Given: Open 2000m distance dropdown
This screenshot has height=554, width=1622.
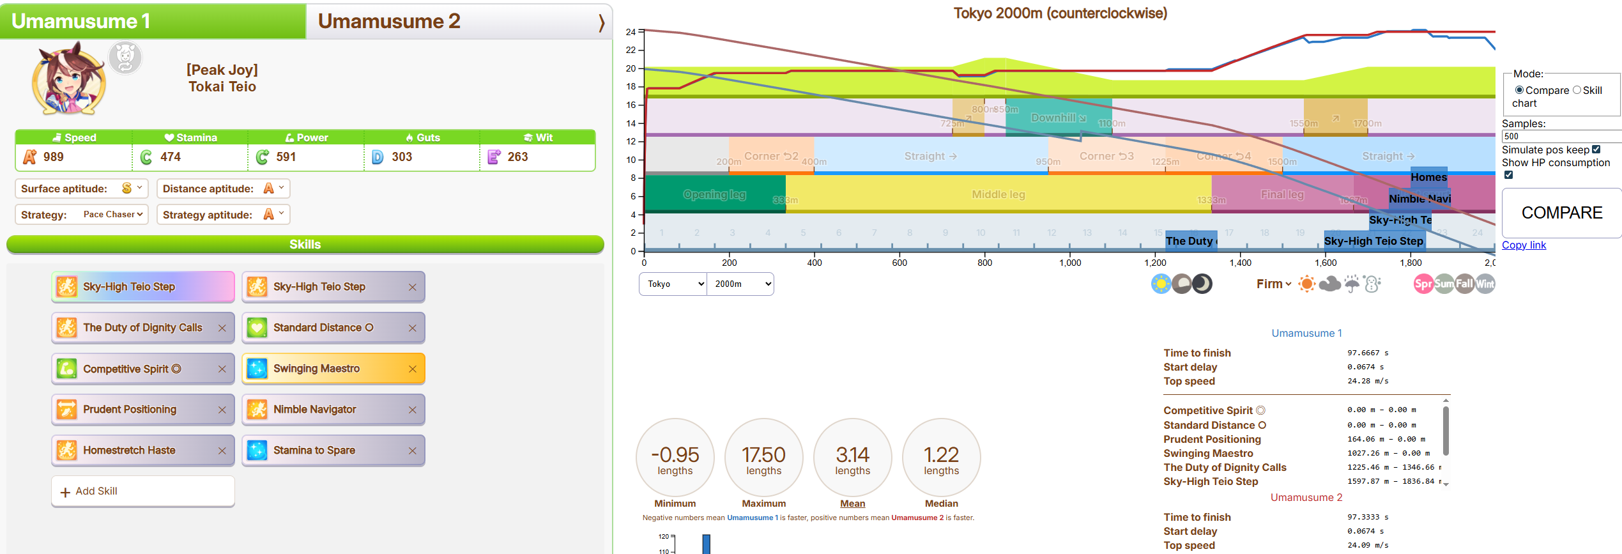Looking at the screenshot, I should coord(740,284).
